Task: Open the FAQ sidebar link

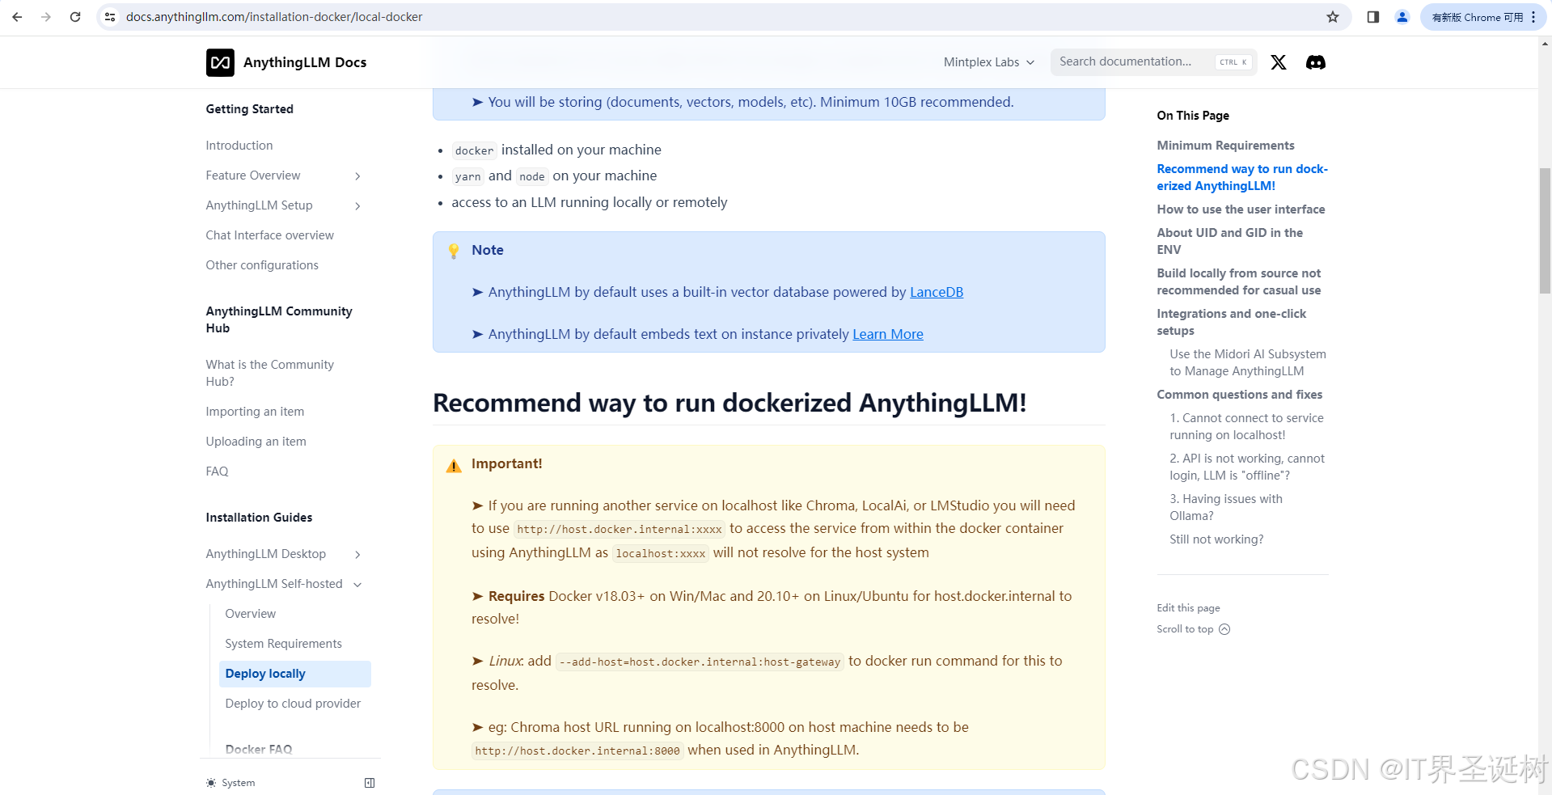Action: tap(217, 472)
